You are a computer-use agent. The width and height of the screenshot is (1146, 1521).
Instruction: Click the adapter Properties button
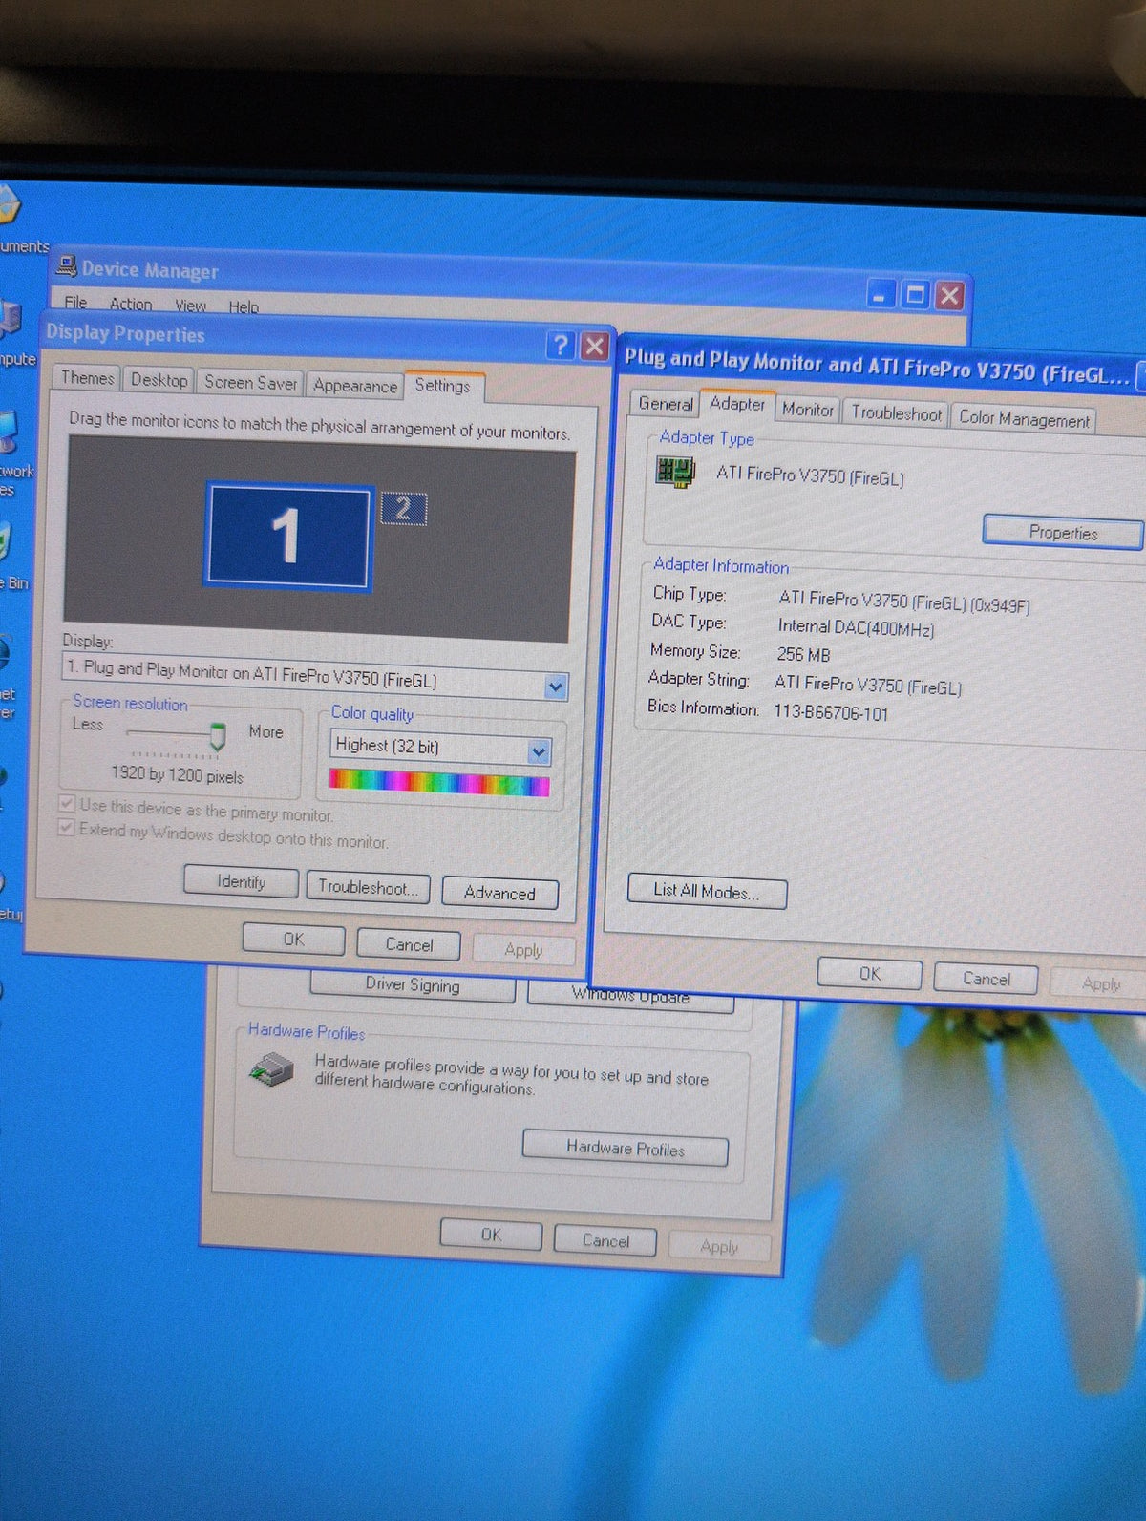click(x=1063, y=532)
